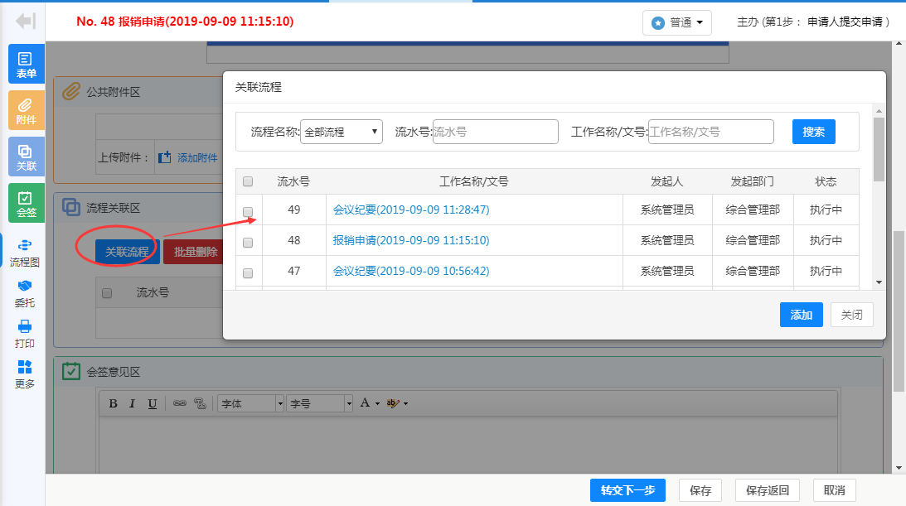The width and height of the screenshot is (906, 506).
Task: Open the 流程图 flowchart icon
Action: 25,253
